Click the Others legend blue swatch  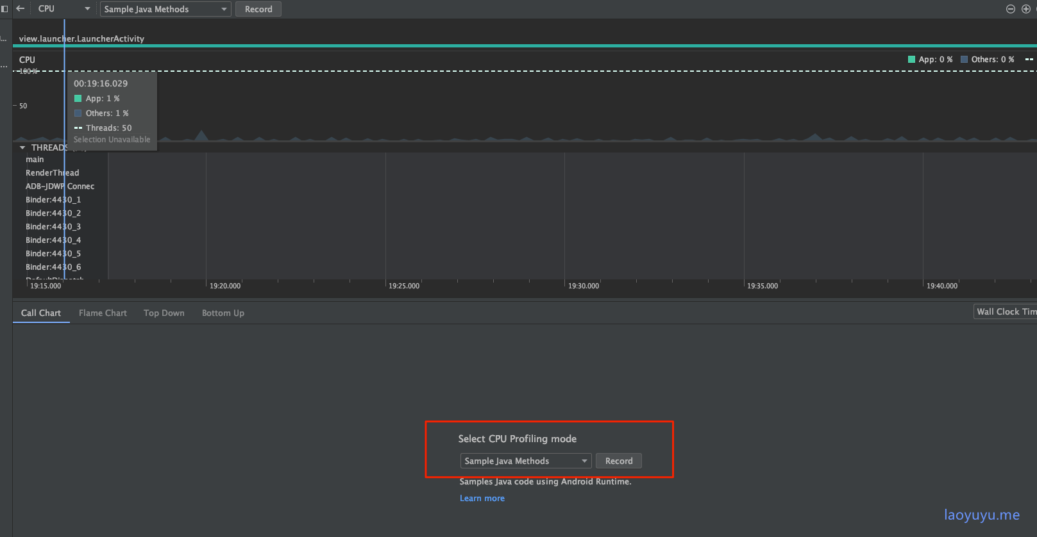pos(964,60)
